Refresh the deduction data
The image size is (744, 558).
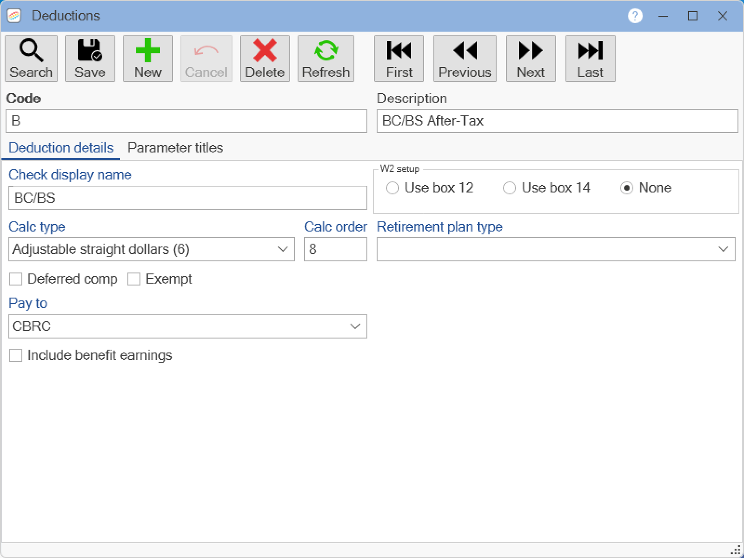tap(325, 59)
